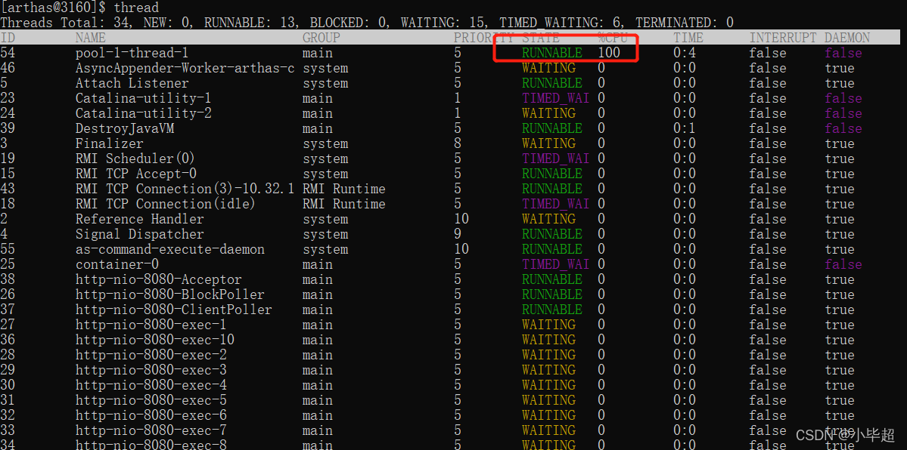The height and width of the screenshot is (450, 907).
Task: Click RMI Runtime group of RMI TCP Connection(idle)
Action: click(x=343, y=204)
